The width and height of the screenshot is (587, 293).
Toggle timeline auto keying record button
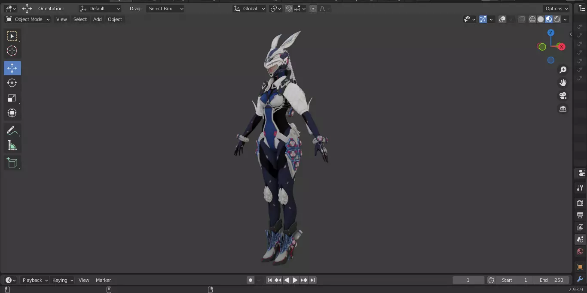tap(251, 280)
